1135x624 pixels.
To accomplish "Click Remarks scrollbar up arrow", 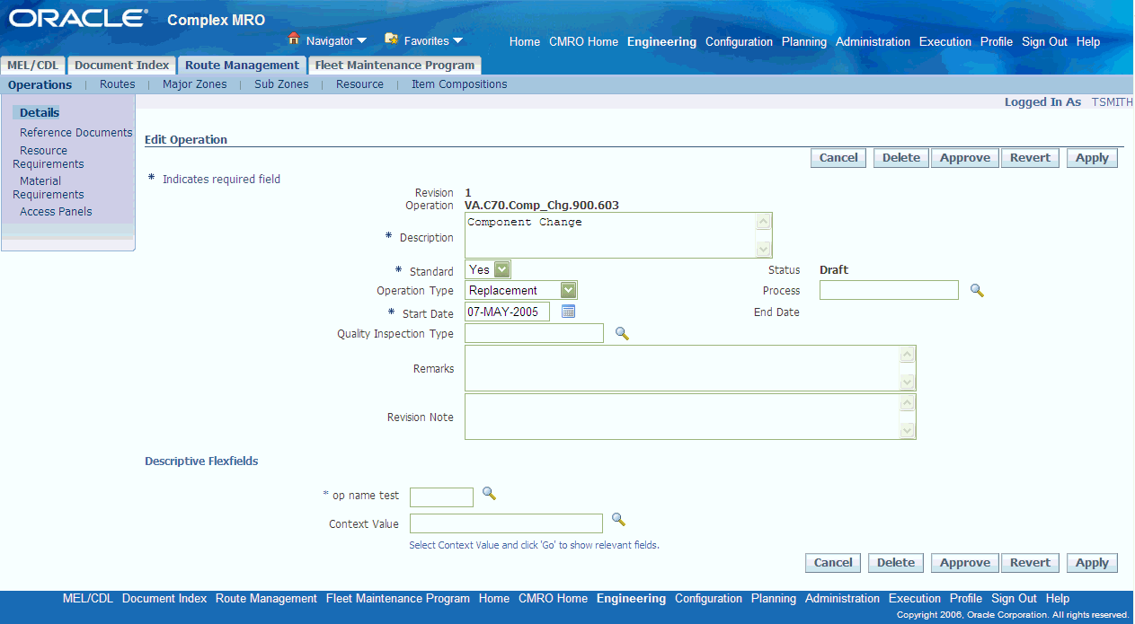I will [908, 355].
